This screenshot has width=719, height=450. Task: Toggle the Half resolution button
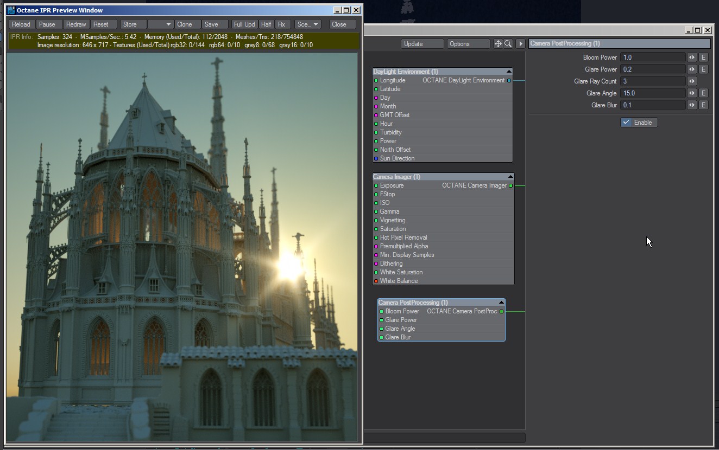[266, 24]
